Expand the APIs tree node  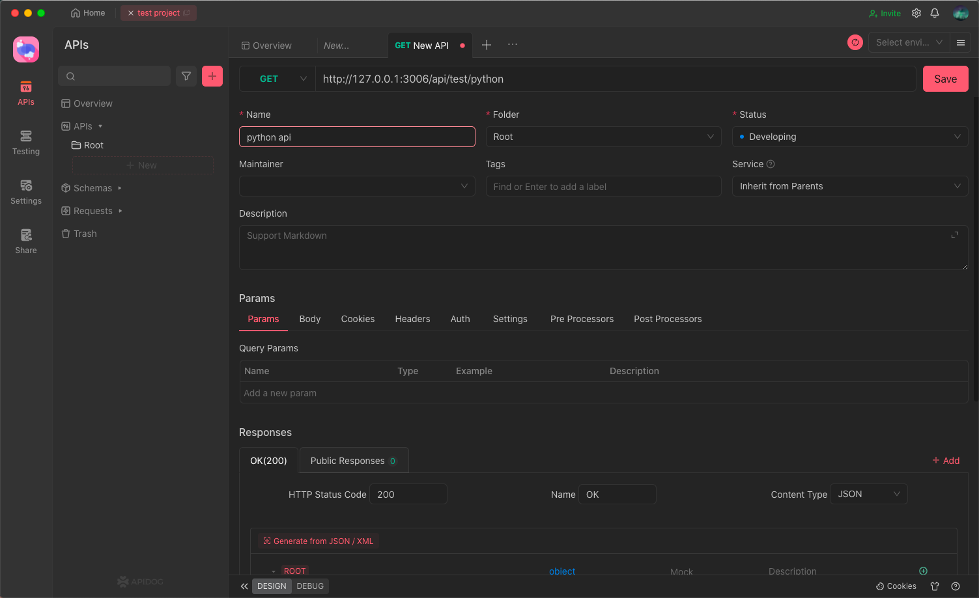pyautogui.click(x=100, y=126)
